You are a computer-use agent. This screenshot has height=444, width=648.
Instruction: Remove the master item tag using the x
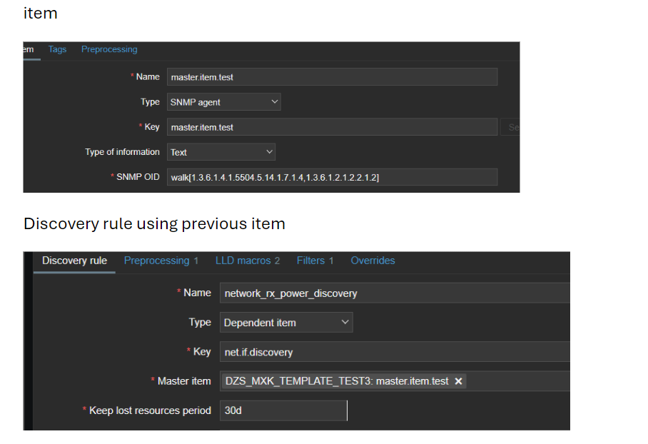coord(458,381)
